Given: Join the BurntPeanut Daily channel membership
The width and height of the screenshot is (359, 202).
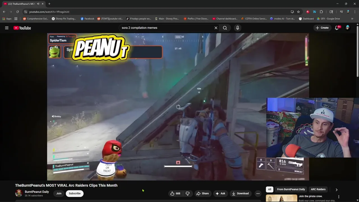Looking at the screenshot, I should [59, 193].
